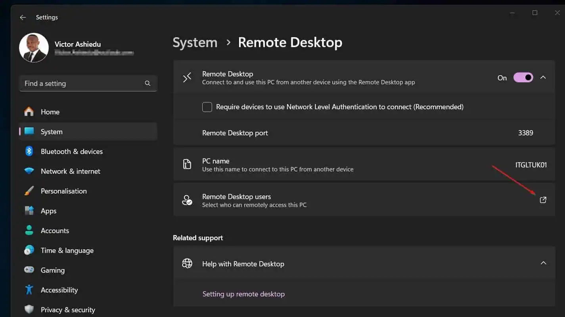Select System in the sidebar
Image resolution: width=565 pixels, height=317 pixels.
coord(88,132)
